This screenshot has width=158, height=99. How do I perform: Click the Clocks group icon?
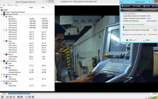6,17
